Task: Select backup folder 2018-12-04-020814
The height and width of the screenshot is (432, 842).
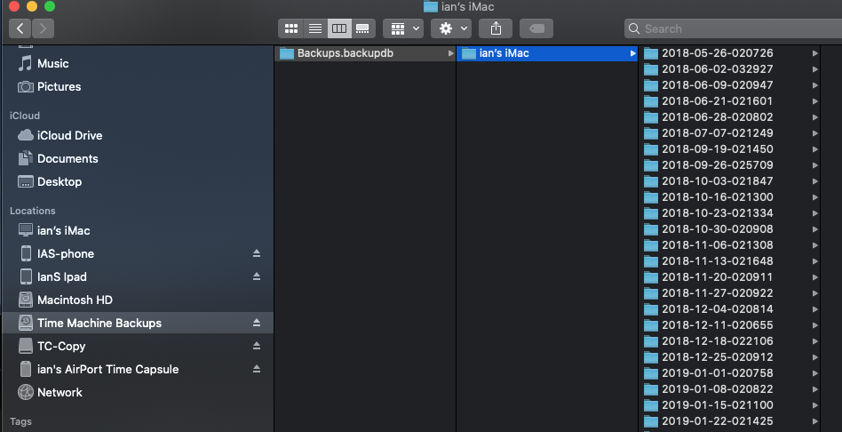Action: 730,309
